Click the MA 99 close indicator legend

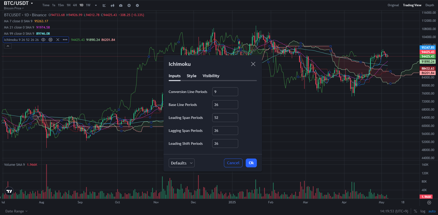point(19,34)
